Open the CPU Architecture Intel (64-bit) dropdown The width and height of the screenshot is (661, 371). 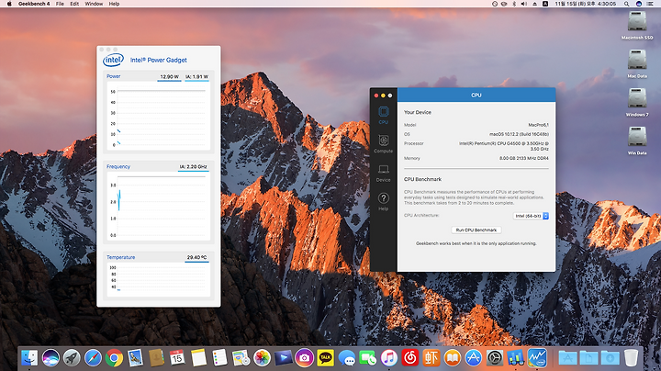tap(531, 216)
